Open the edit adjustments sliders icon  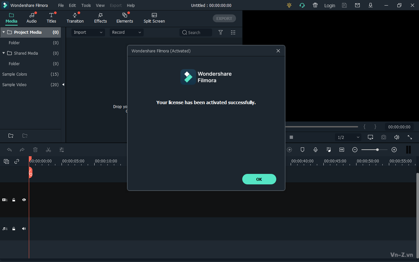tap(62, 150)
